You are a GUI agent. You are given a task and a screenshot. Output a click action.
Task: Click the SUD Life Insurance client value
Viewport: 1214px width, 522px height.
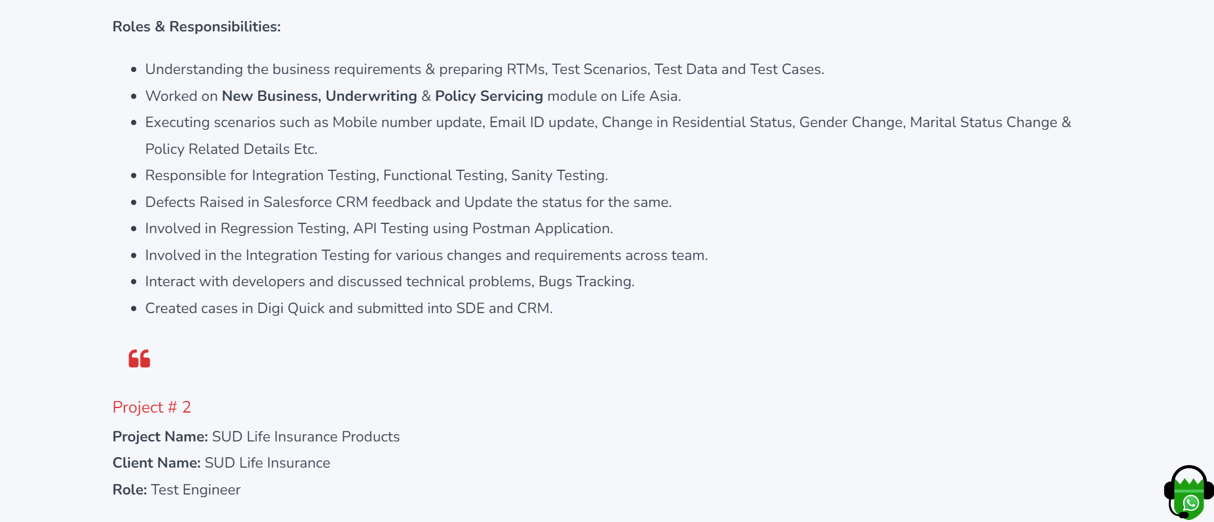(267, 463)
